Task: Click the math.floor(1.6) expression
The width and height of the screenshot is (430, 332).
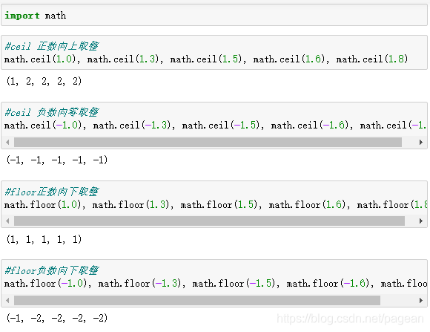Action: coord(308,205)
